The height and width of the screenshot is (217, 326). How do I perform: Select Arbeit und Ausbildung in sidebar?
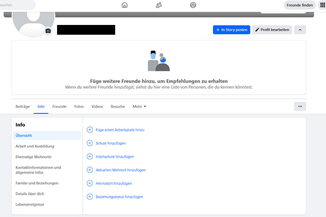pyautogui.click(x=35, y=146)
